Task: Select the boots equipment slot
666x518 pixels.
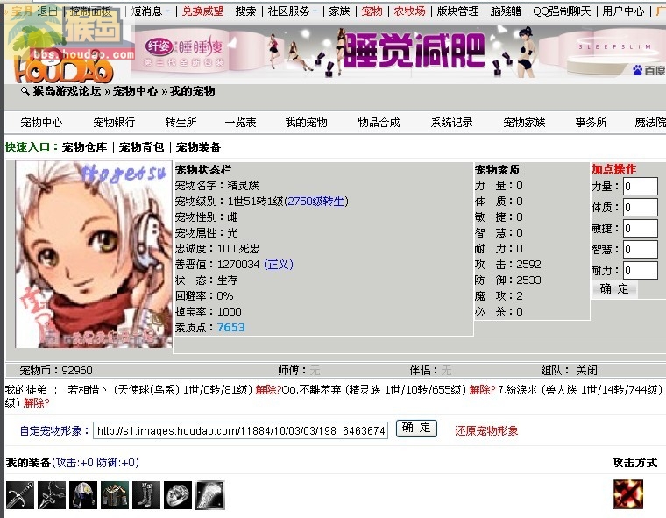Action: click(146, 495)
